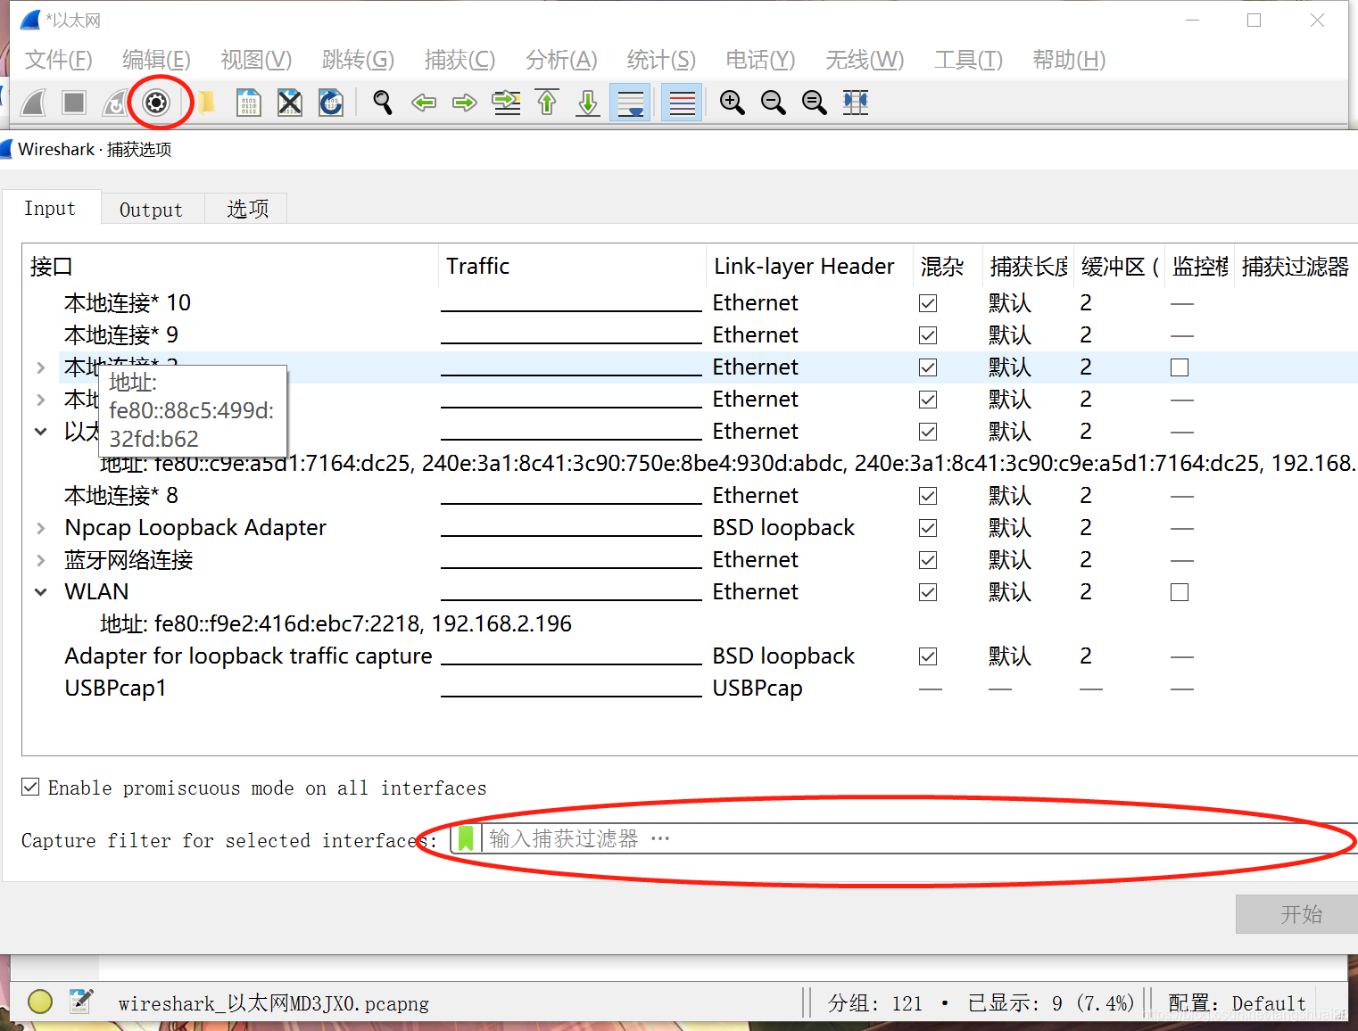The width and height of the screenshot is (1358, 1031).
Task: Toggle promiscuous checkbox for 本地连接* 8
Action: (x=928, y=496)
